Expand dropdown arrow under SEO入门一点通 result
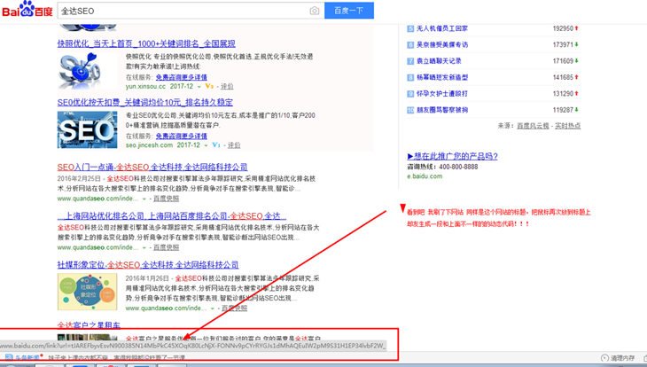Viewport: 647px width, 367px height. tap(144, 199)
